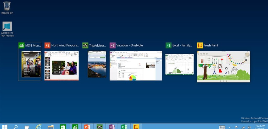This screenshot has height=129, width=268.
Task: Click the green half-circle chart in Excel thumbnail
Action: click(176, 71)
